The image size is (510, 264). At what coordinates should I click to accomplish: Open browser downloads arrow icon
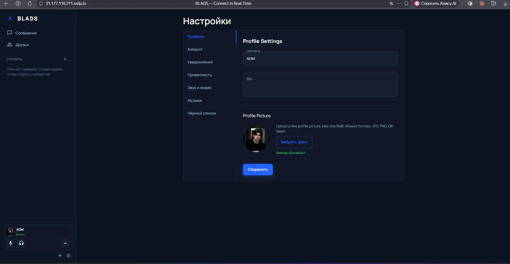click(505, 3)
